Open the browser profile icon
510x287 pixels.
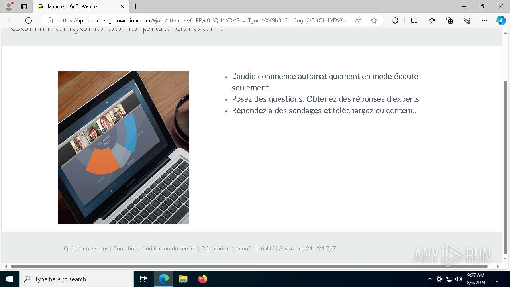click(8, 6)
